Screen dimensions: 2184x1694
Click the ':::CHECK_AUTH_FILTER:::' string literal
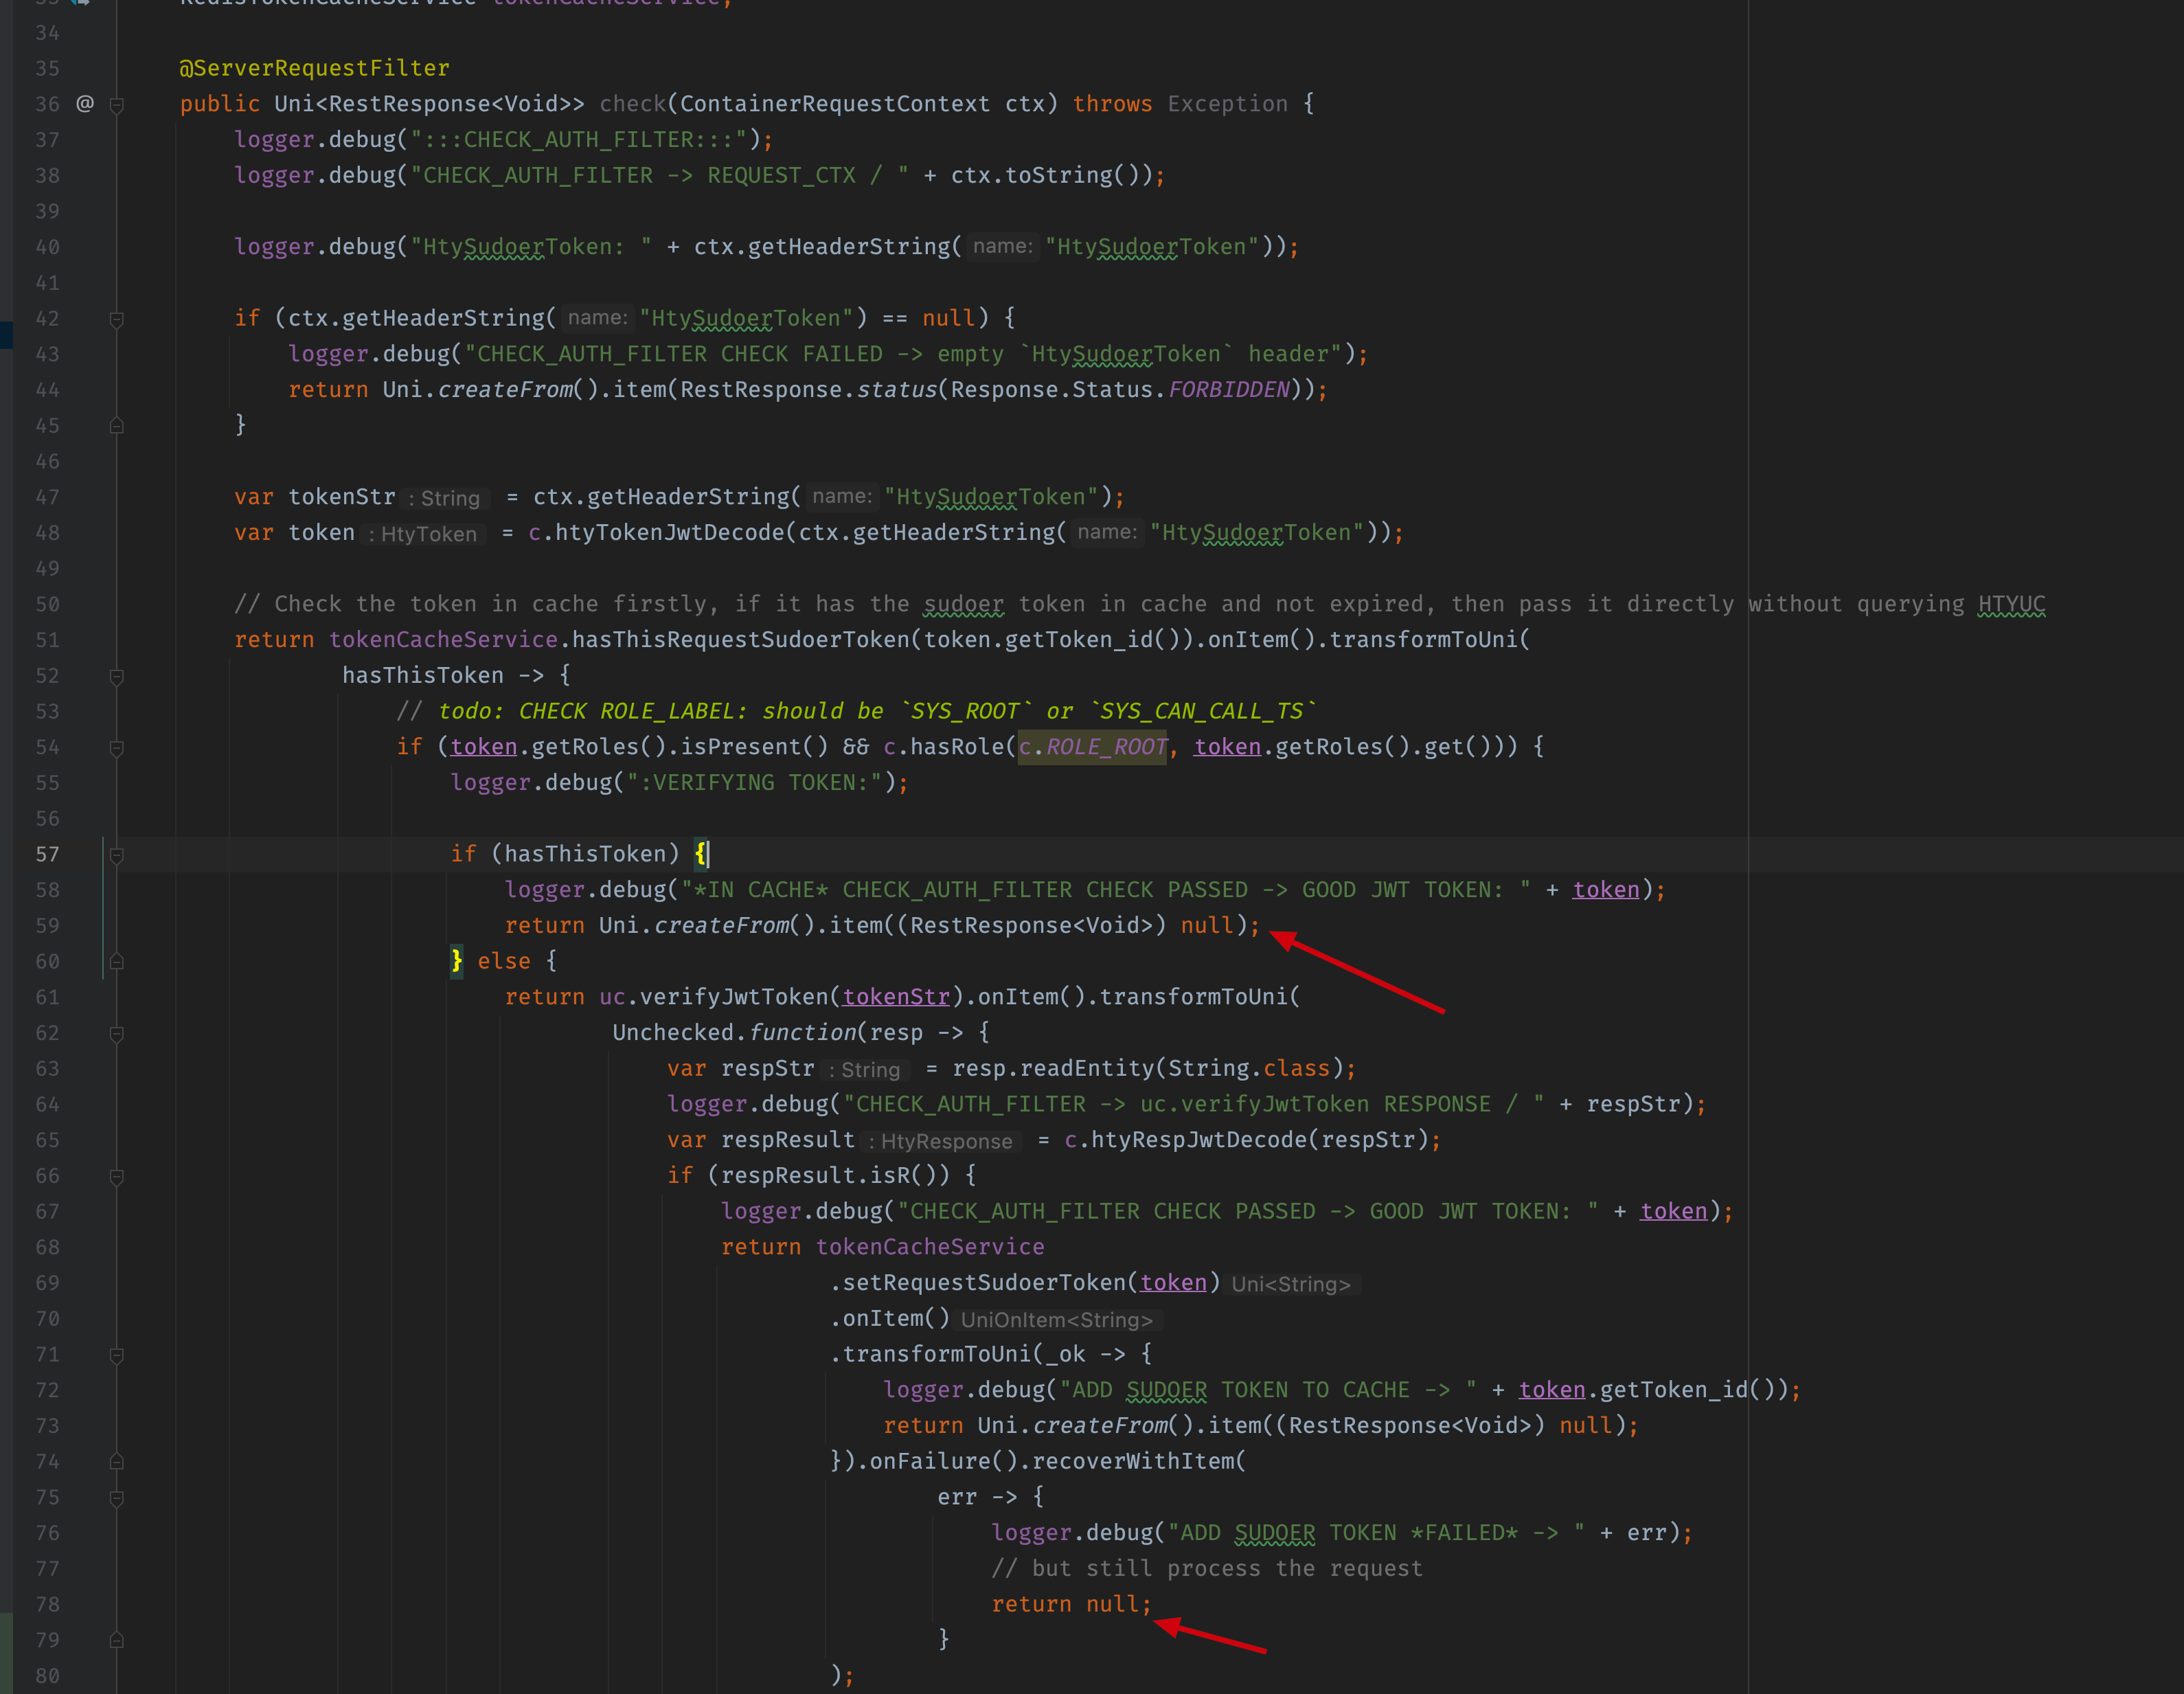pyautogui.click(x=579, y=140)
